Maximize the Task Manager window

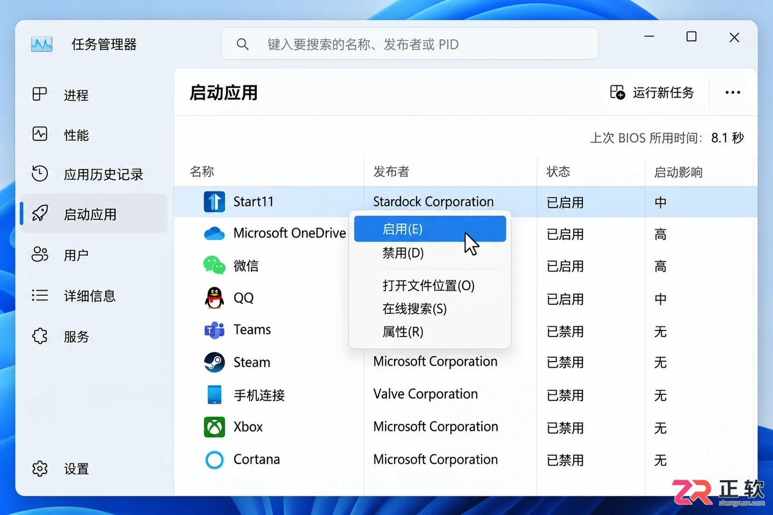click(x=691, y=36)
